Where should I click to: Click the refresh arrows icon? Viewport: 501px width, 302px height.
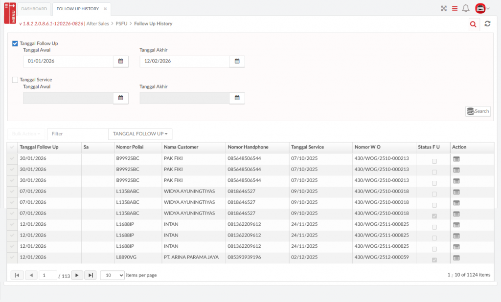pos(487,24)
